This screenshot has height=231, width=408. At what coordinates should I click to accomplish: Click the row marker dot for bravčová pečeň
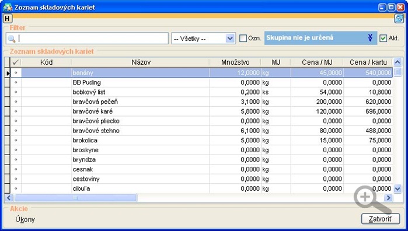[x=16, y=101]
